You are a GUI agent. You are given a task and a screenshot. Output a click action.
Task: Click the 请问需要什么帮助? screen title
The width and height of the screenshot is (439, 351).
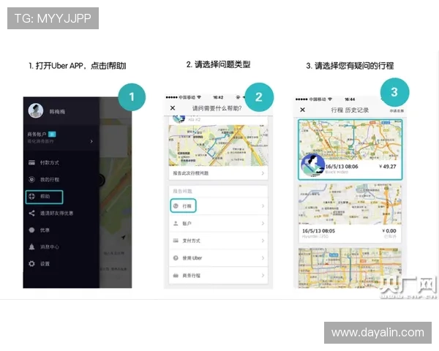(x=217, y=108)
